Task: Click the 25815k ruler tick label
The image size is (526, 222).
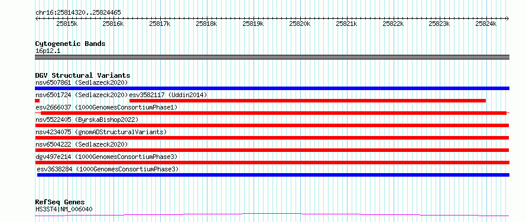Action: [67, 24]
